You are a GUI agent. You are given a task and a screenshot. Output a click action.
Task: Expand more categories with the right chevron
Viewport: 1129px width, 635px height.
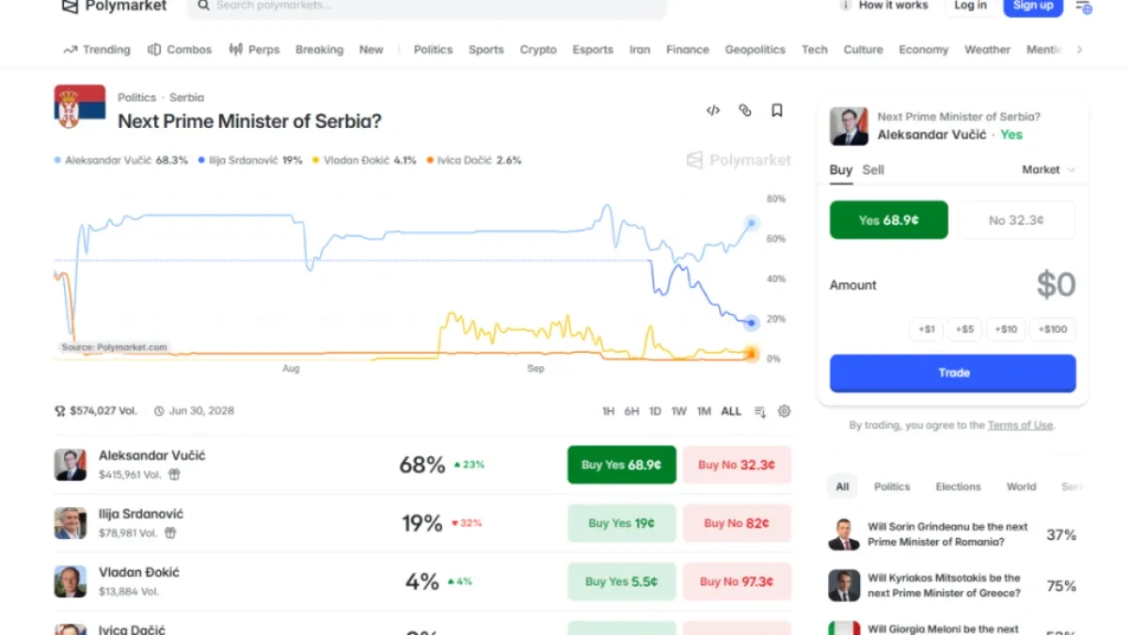click(x=1079, y=50)
